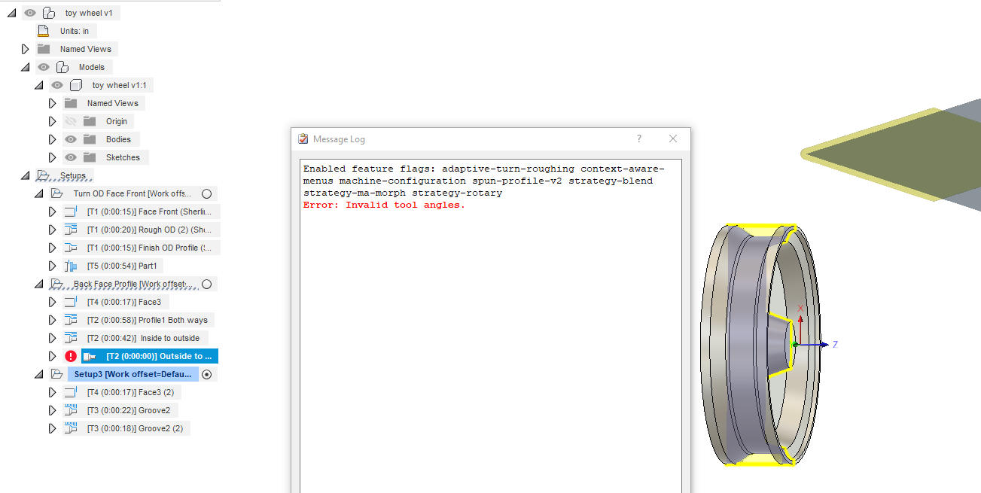The image size is (981, 493).
Task: Click the Face Front facing operation icon
Action: tap(69, 212)
